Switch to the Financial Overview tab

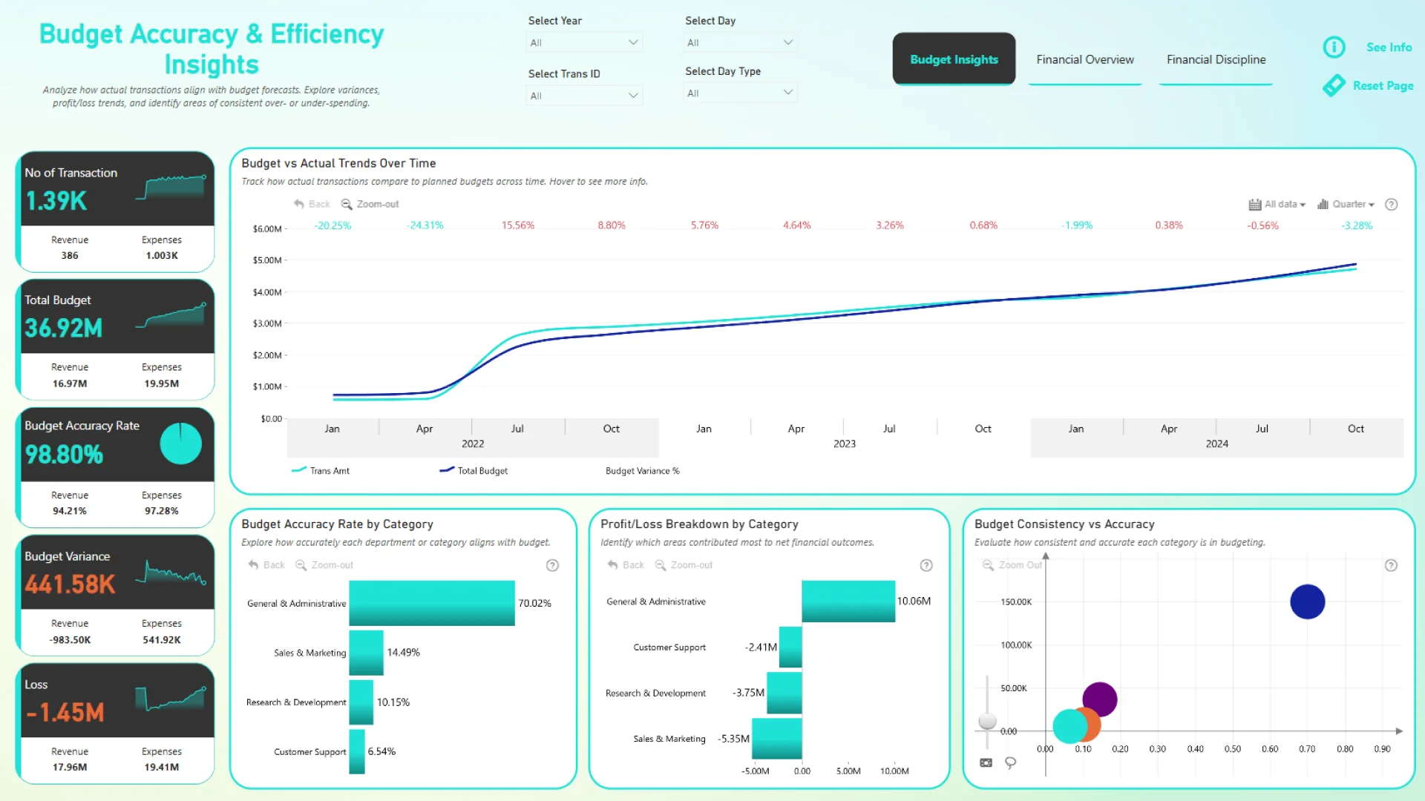click(x=1084, y=59)
